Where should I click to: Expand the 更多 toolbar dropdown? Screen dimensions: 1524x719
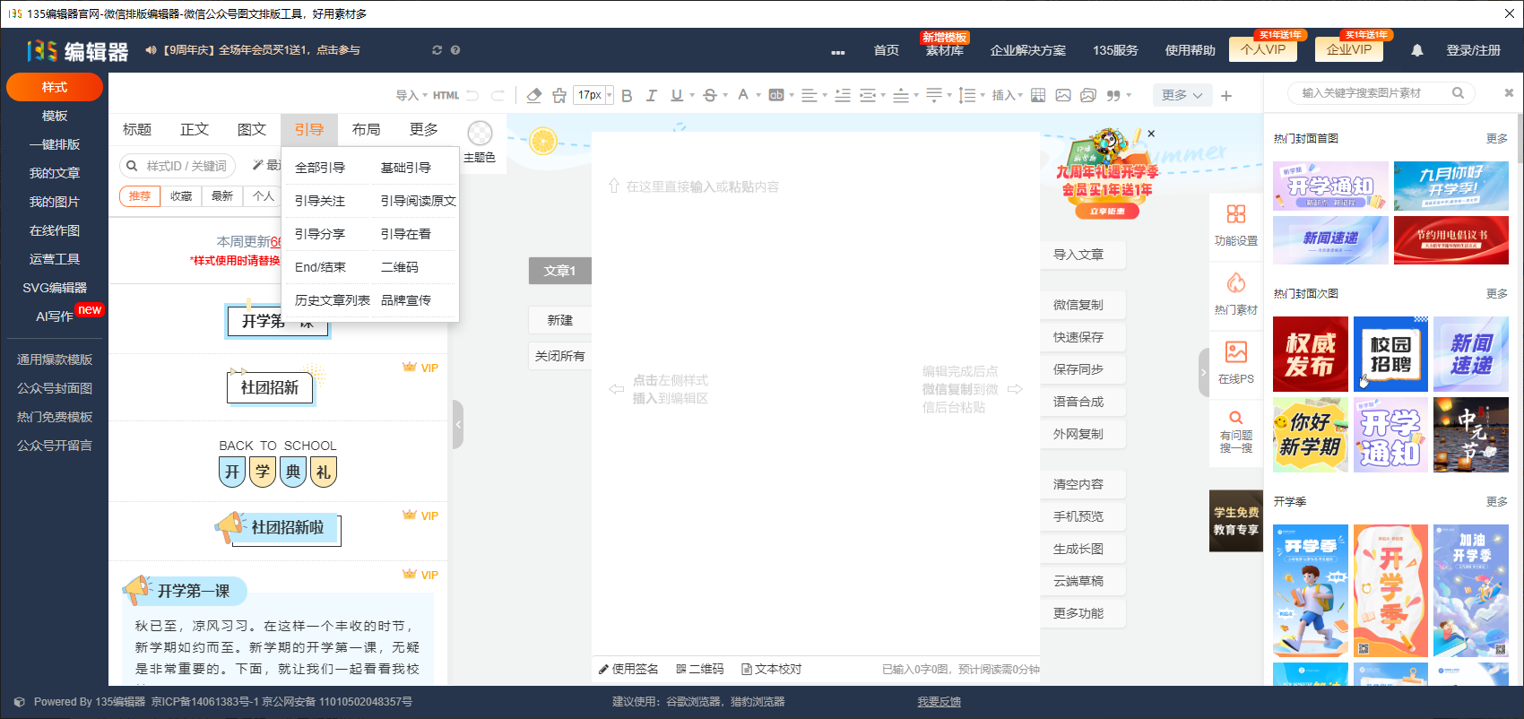tap(1182, 95)
